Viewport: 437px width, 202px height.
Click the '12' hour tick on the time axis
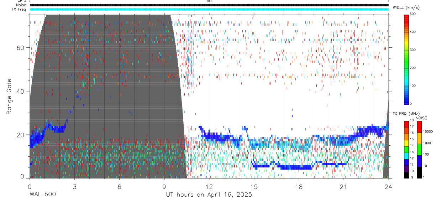[209, 186]
